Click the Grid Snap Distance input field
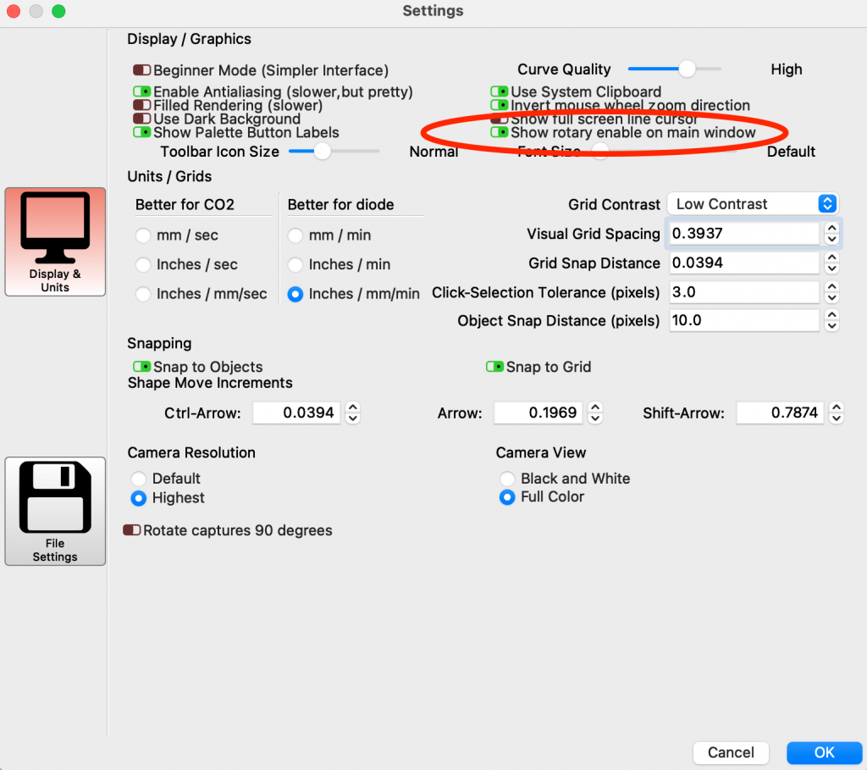 [x=743, y=263]
